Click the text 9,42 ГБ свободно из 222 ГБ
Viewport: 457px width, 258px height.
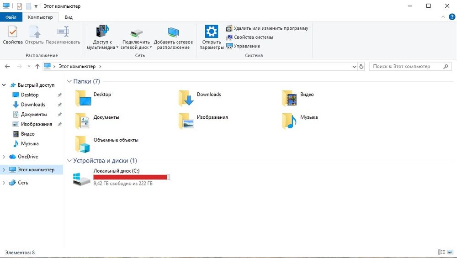coord(123,184)
